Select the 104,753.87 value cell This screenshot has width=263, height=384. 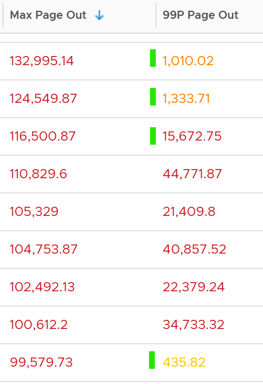[x=44, y=250]
